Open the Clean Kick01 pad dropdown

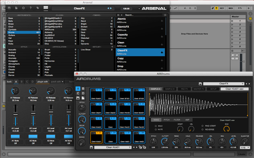point(113,147)
